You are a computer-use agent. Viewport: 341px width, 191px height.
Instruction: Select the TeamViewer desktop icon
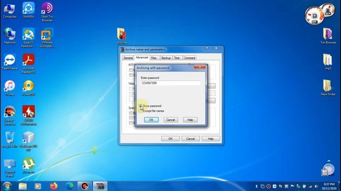[10, 62]
